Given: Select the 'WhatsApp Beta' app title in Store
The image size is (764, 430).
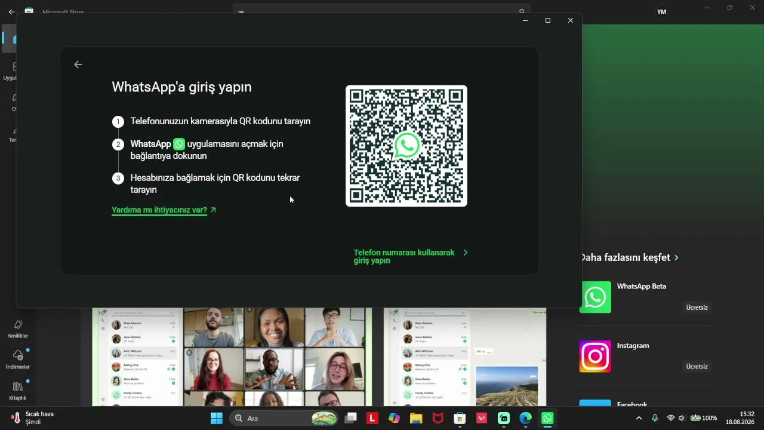Looking at the screenshot, I should (x=642, y=287).
